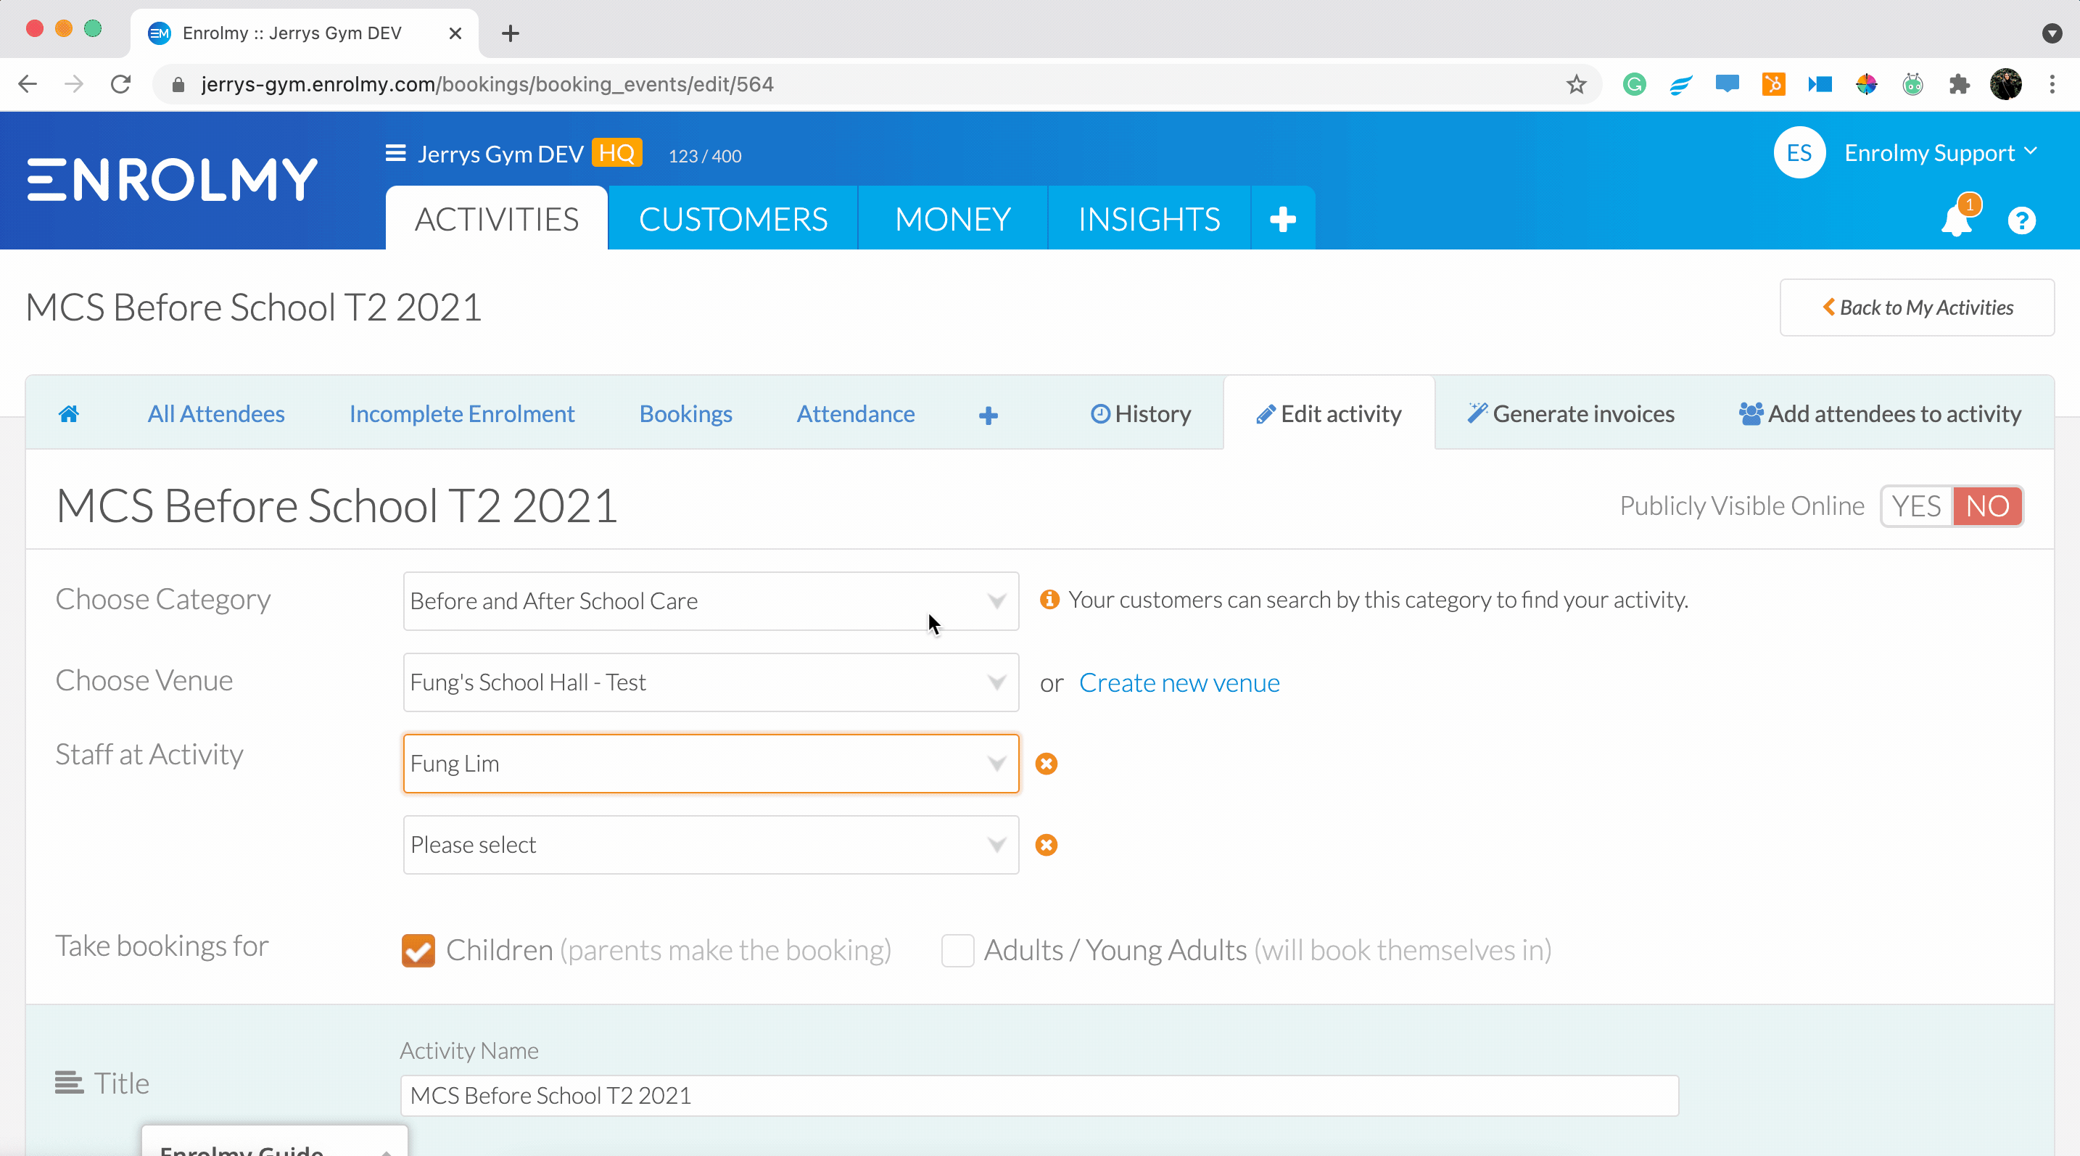Click the ES user avatar
Screen dimensions: 2080x1156
tap(1800, 152)
